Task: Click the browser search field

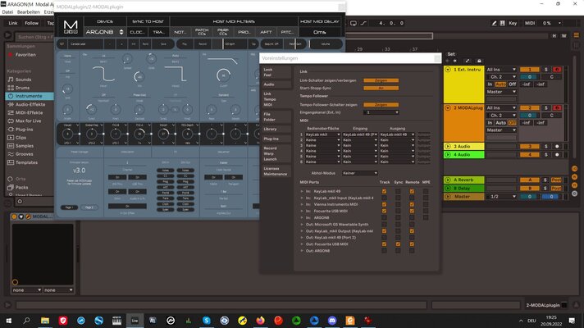Action: pos(34,37)
